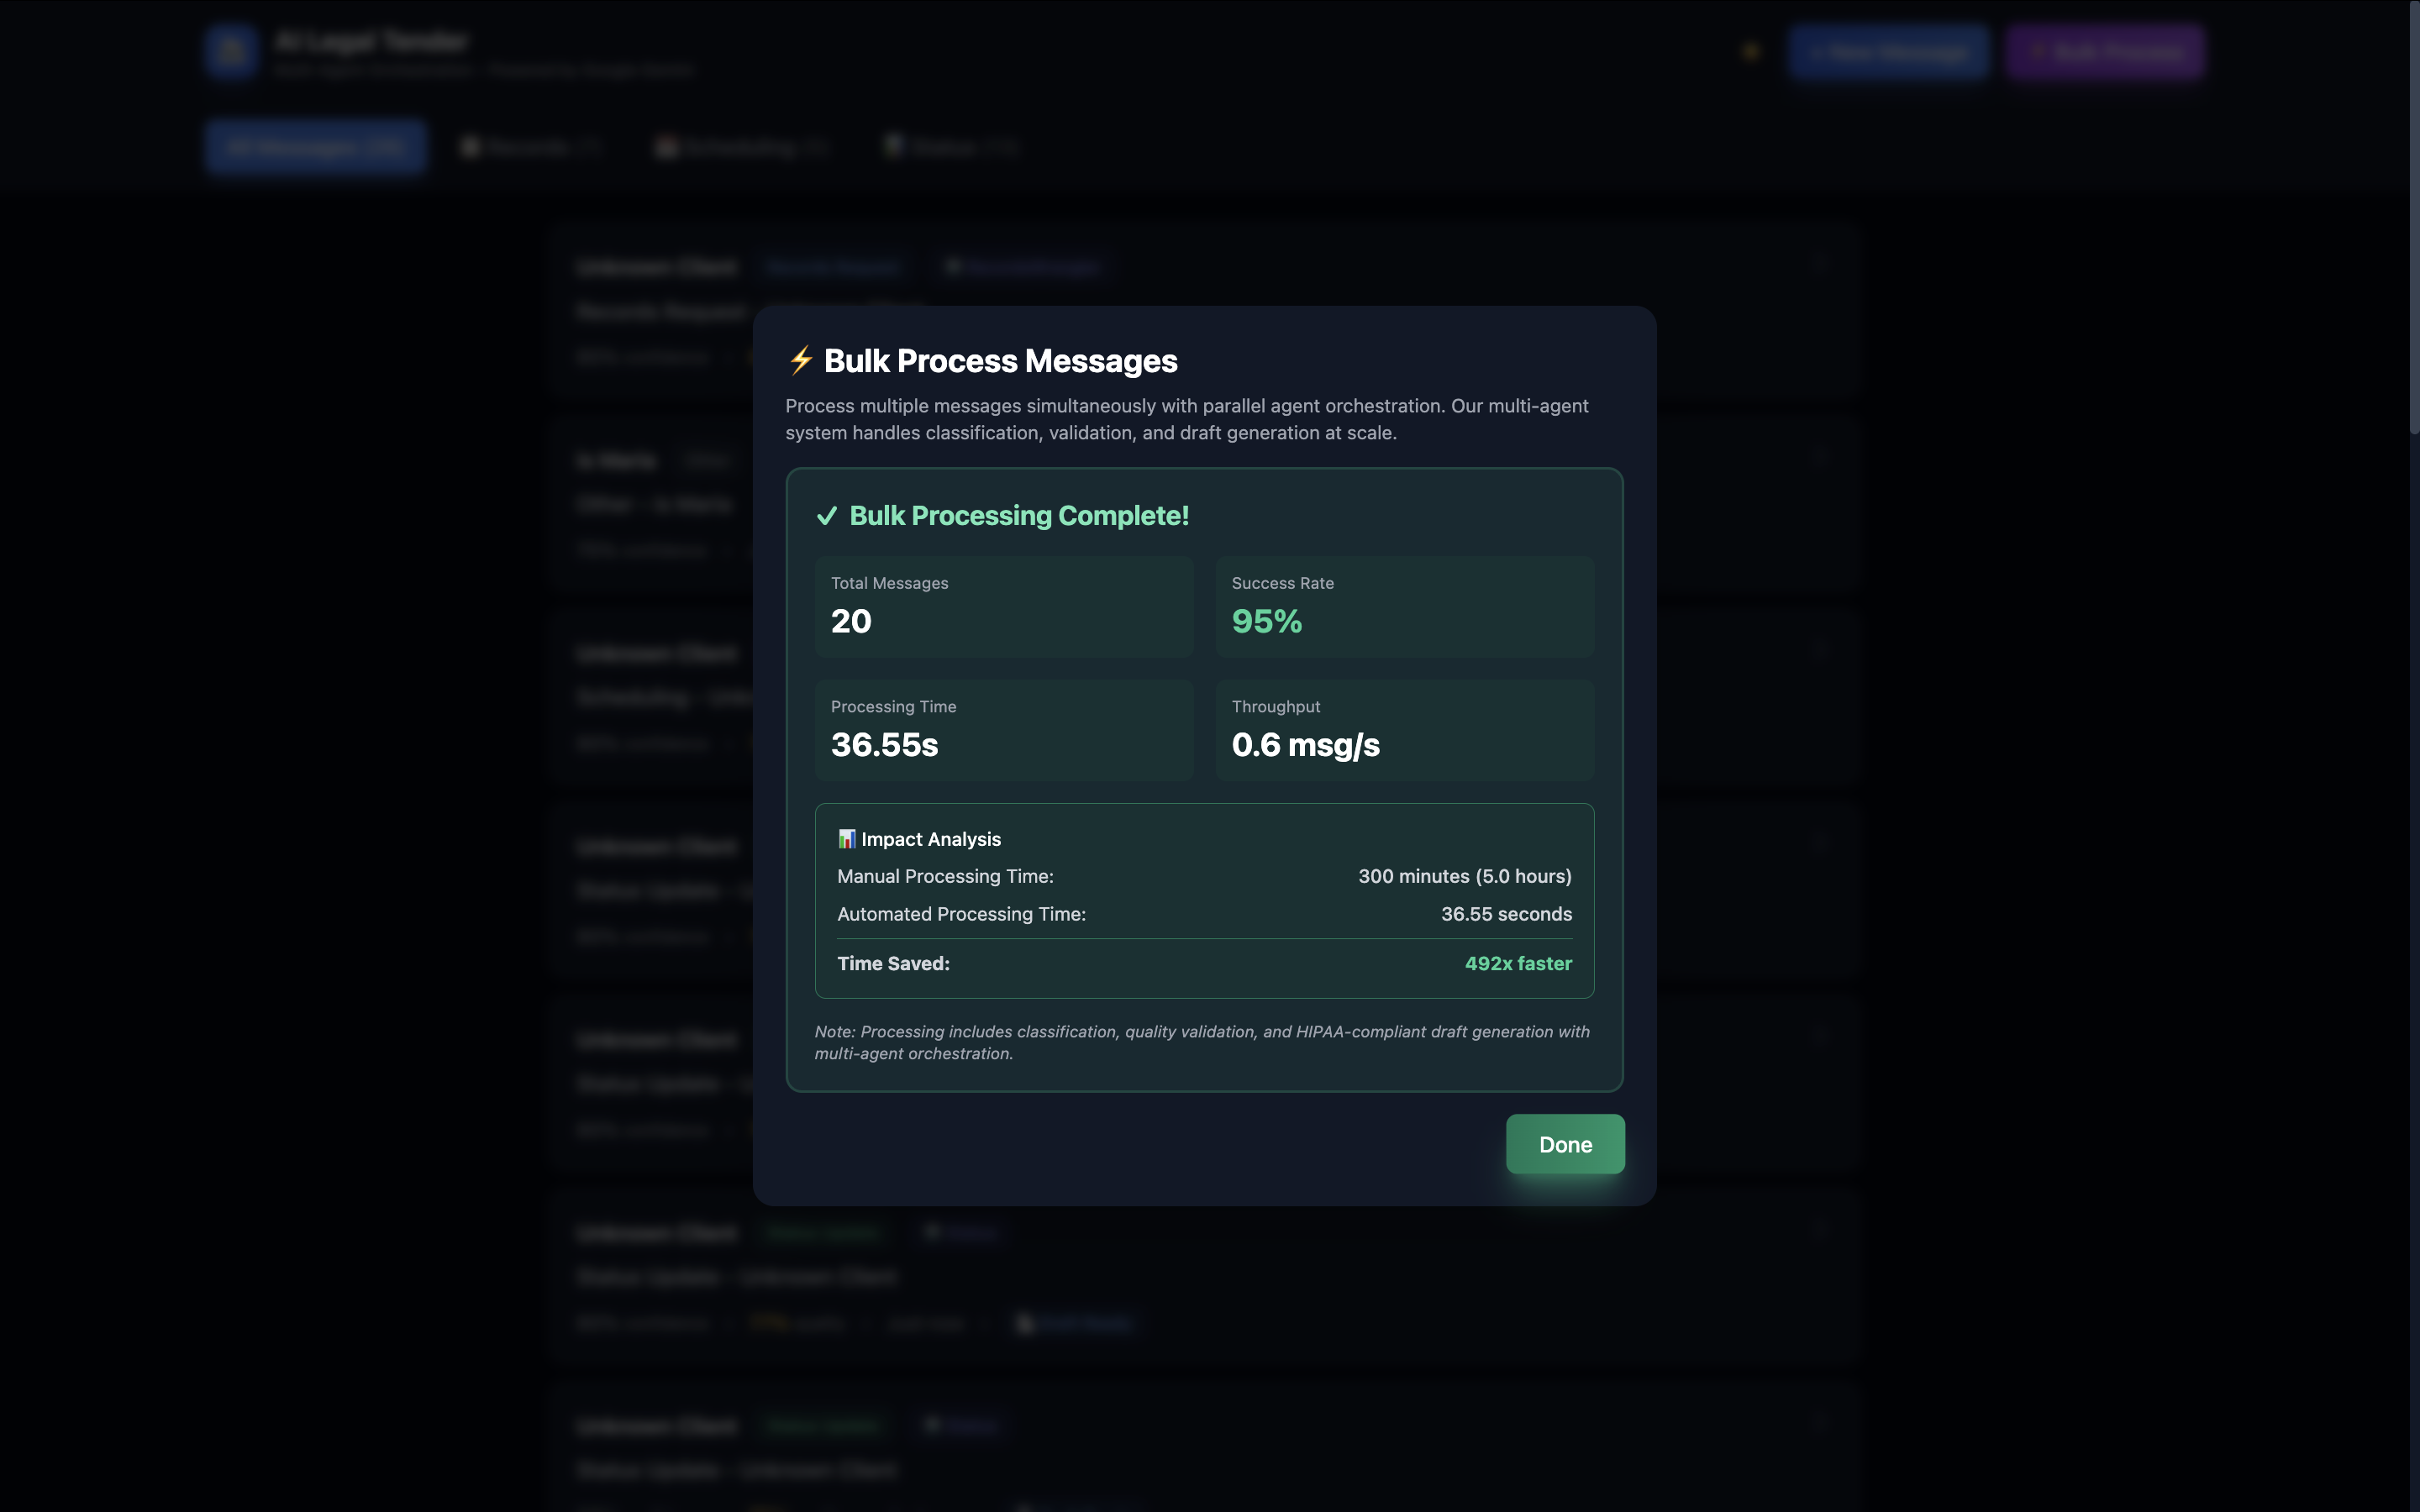Select the All Messages tab

(316, 147)
